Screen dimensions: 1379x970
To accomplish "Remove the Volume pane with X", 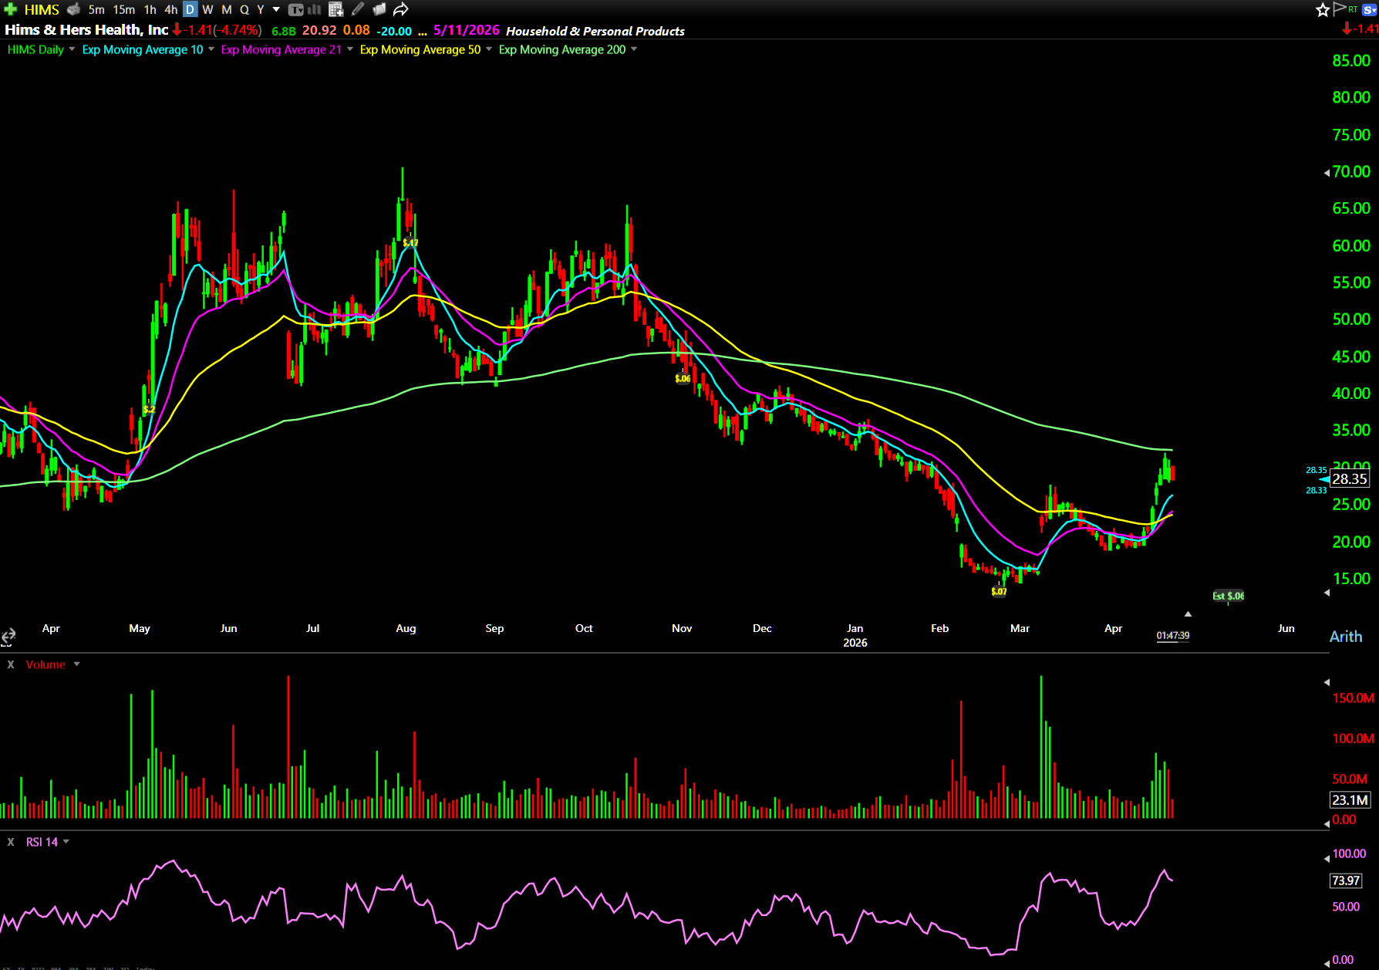I will coord(11,664).
